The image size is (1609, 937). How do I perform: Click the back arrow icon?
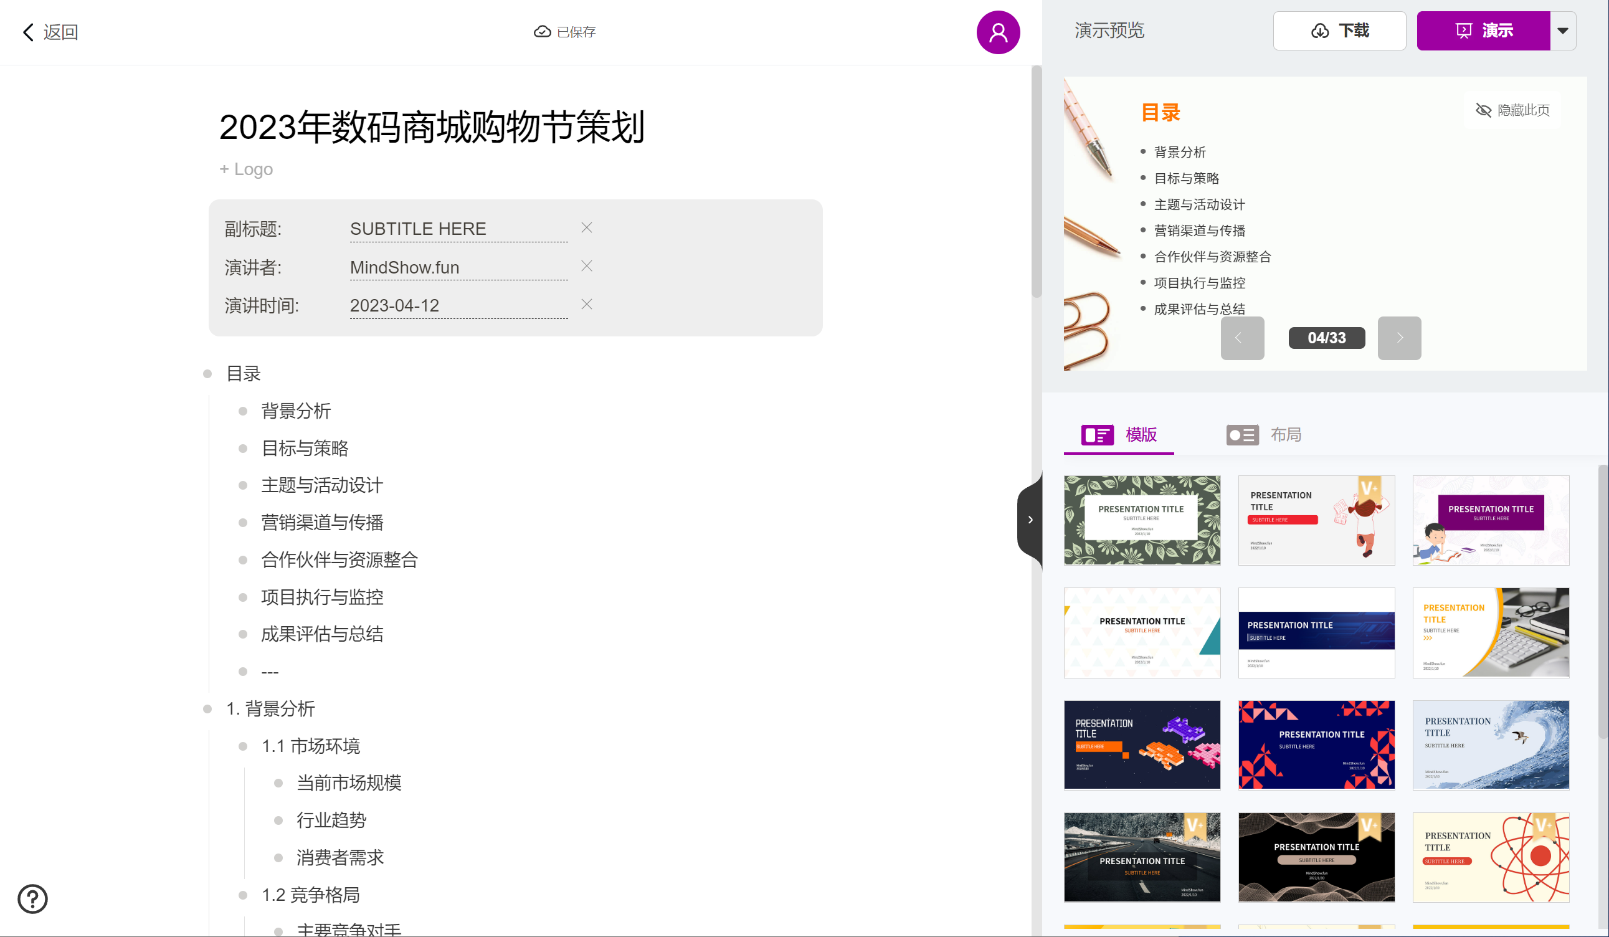[28, 32]
